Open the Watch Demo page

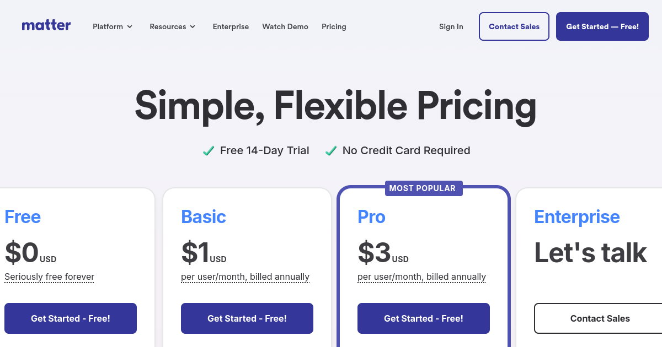pyautogui.click(x=285, y=26)
